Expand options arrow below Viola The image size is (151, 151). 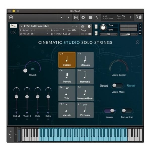click(37, 119)
